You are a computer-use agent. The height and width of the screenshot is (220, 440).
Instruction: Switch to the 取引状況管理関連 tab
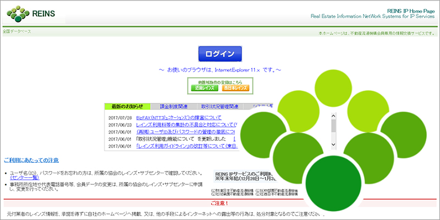point(220,106)
